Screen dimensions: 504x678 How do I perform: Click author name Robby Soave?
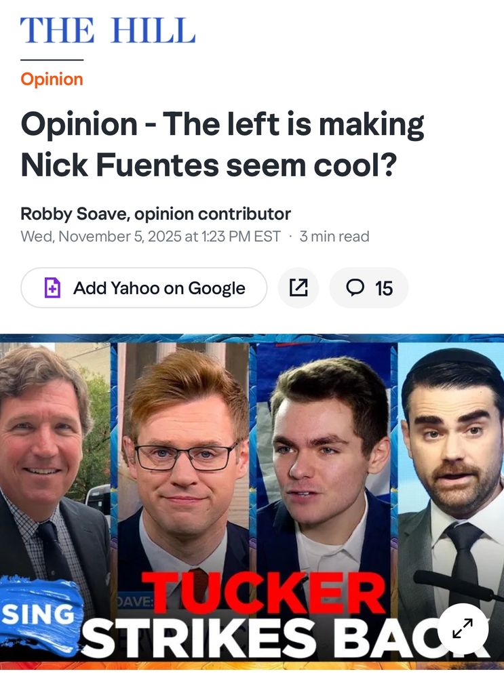pos(75,214)
